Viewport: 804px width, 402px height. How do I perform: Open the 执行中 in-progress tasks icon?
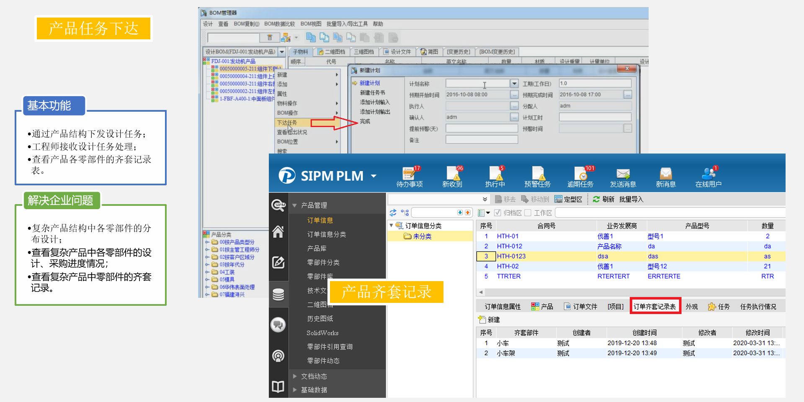pos(495,176)
